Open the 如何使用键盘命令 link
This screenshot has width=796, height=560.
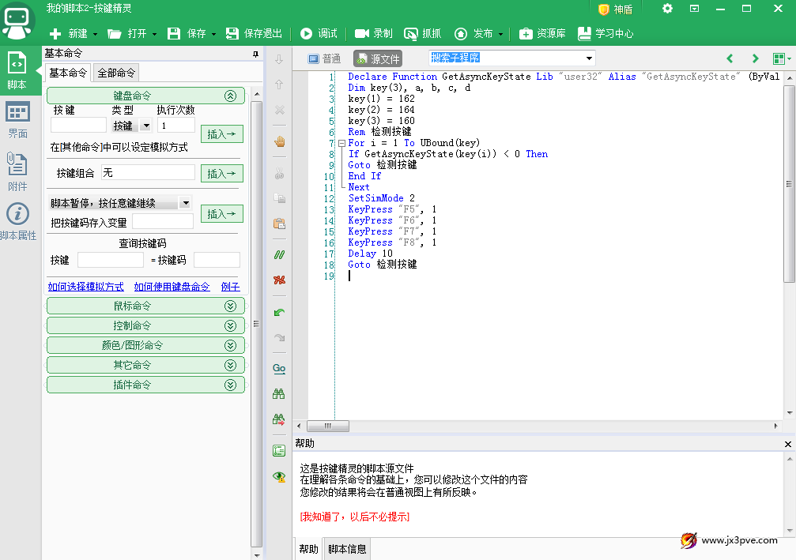pos(172,287)
